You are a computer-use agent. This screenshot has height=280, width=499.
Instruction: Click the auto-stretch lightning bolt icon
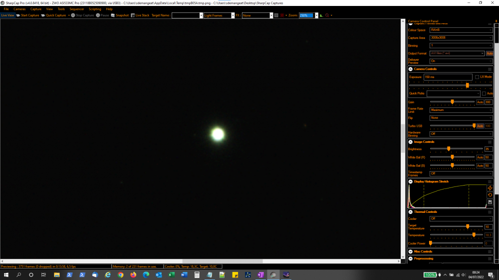490,188
